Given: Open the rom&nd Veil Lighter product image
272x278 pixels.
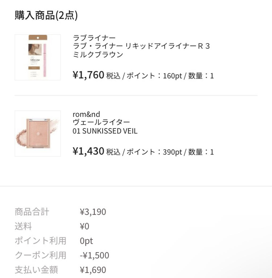Looking at the screenshot, I should tap(37, 133).
